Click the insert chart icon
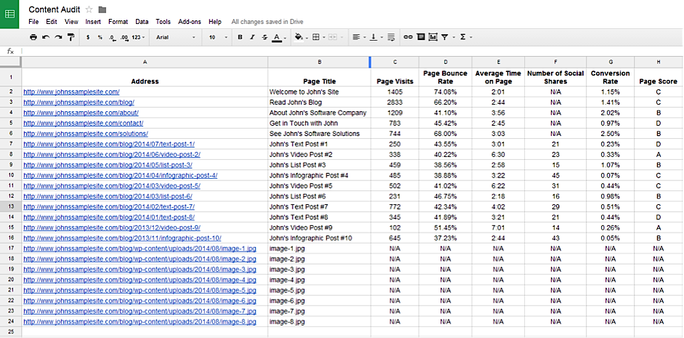 click(x=433, y=36)
